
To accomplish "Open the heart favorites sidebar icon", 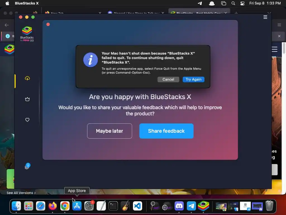I will click(x=27, y=120).
